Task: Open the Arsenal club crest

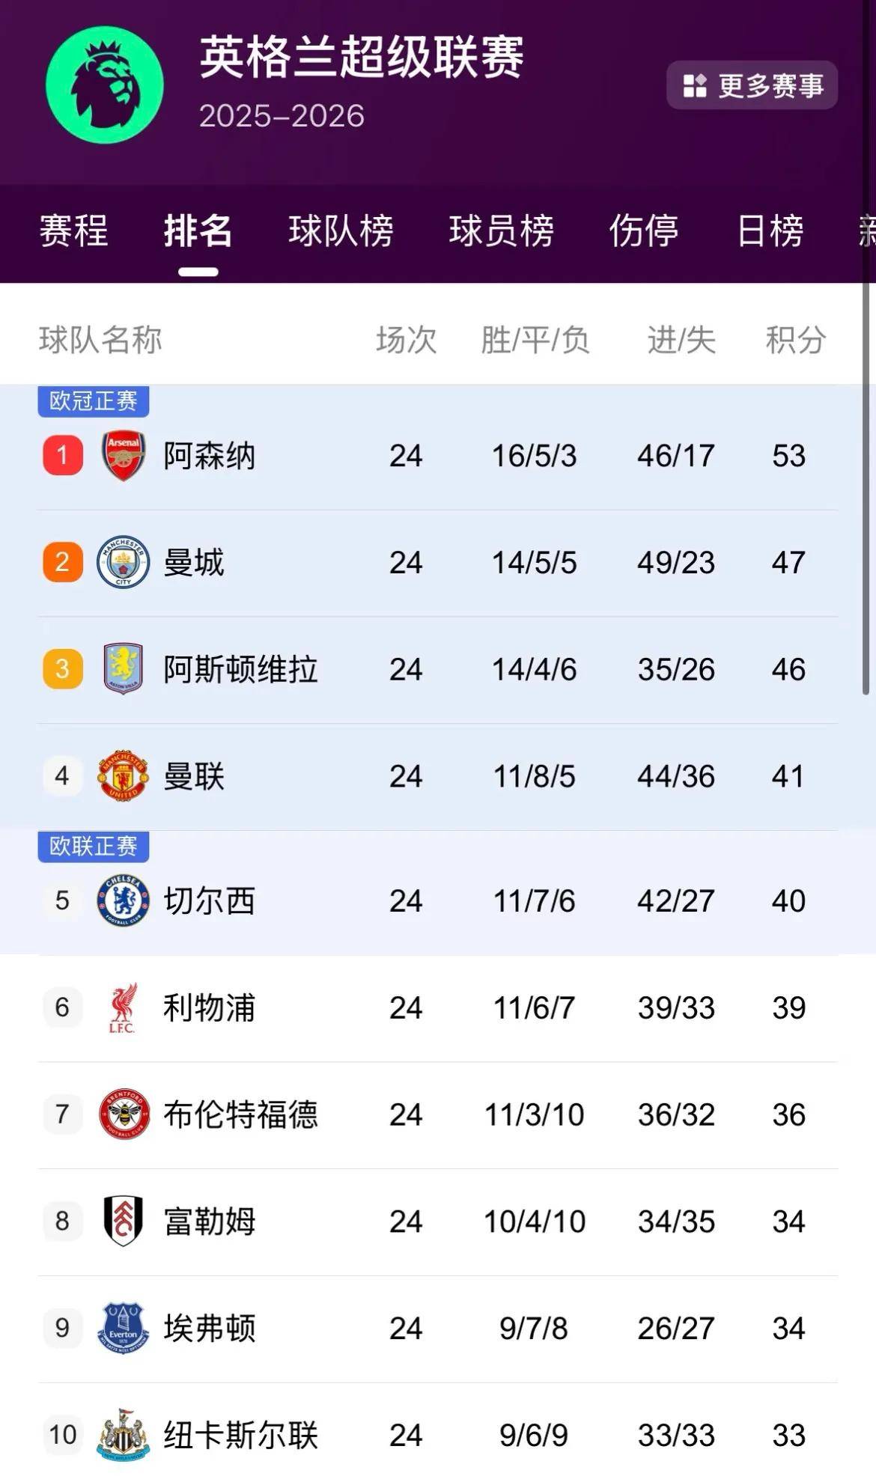Action: [x=124, y=455]
